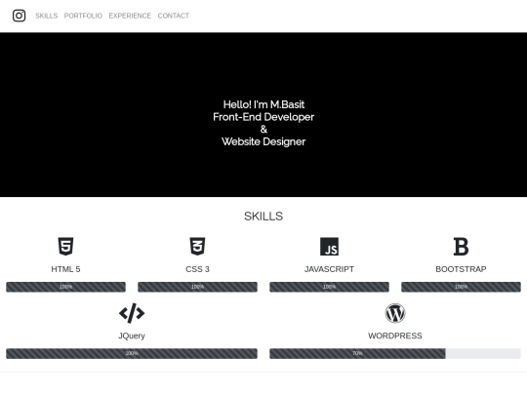Viewport: 527px width, 395px height.
Task: Click the BOOTSTRAP progress bar
Action: (x=461, y=287)
